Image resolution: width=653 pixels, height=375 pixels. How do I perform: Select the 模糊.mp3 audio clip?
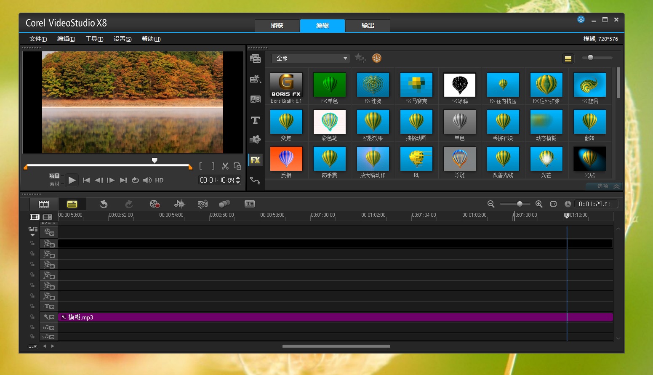336,317
